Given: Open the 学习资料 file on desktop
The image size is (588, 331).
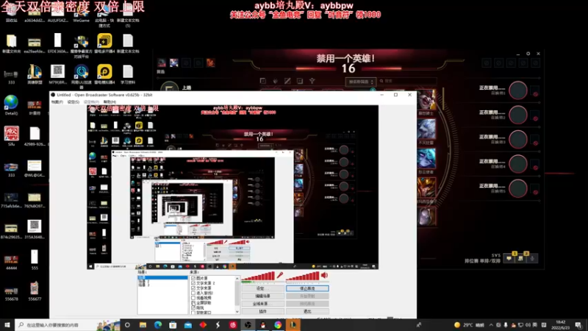Looking at the screenshot, I should pos(128,74).
